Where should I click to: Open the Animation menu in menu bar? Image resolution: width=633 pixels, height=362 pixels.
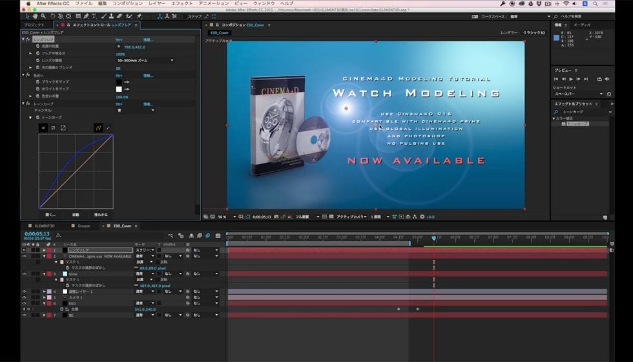tap(214, 4)
